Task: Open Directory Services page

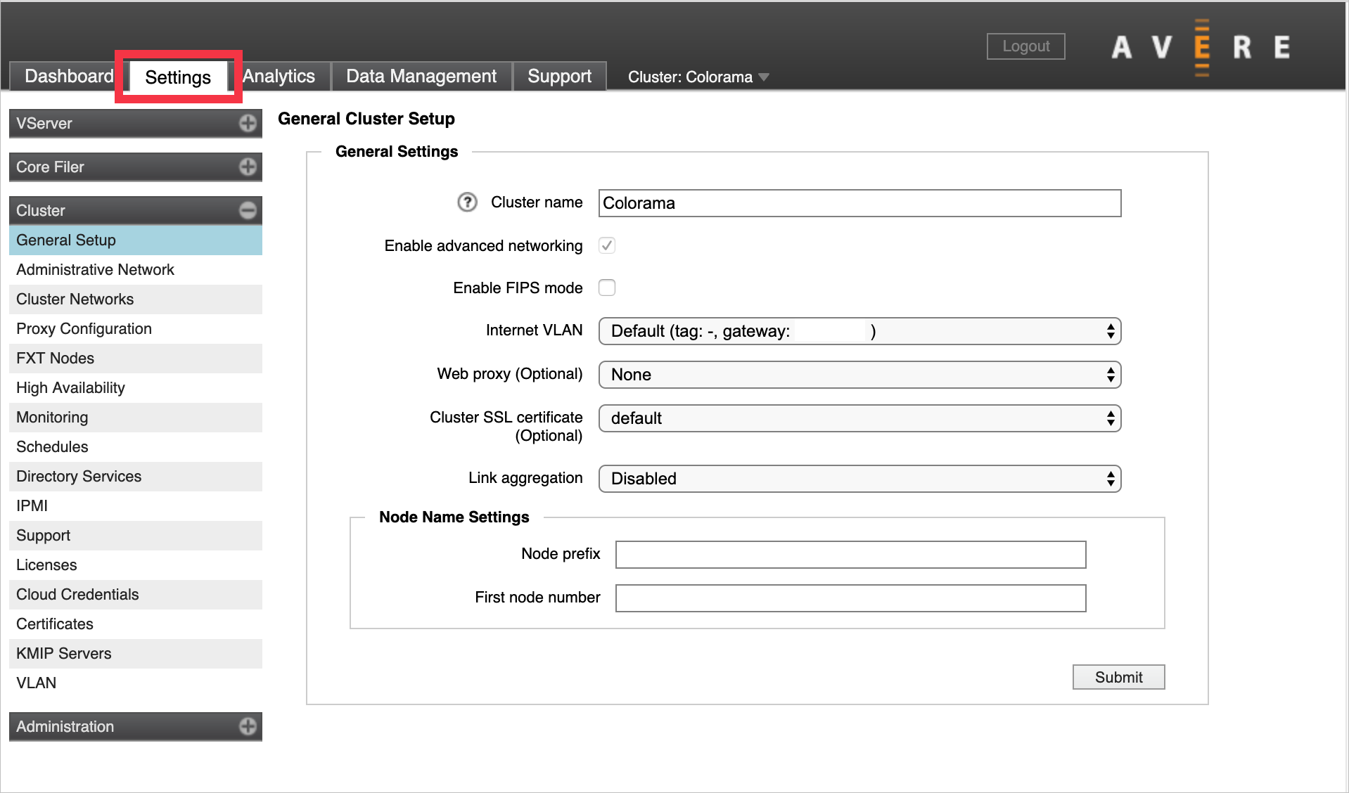Action: [x=136, y=477]
